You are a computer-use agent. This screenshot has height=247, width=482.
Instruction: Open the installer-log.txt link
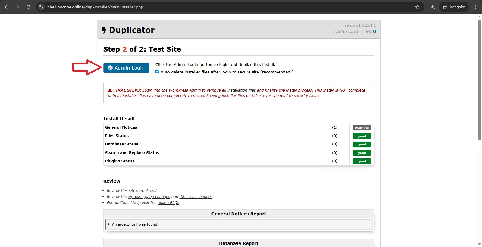pyautogui.click(x=345, y=31)
